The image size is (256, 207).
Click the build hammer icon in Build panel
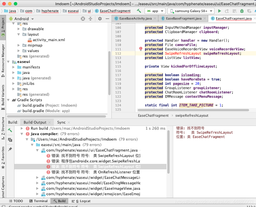tap(10, 130)
